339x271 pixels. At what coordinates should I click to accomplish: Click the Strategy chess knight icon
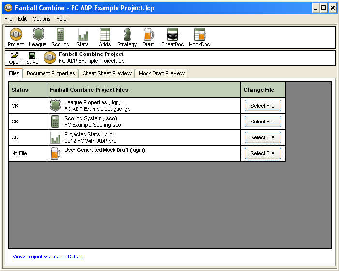127,37
